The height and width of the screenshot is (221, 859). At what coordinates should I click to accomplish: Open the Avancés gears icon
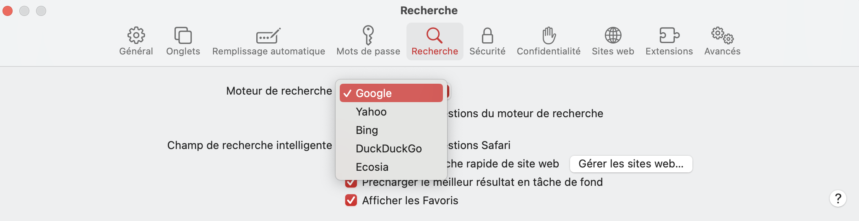coord(722,36)
